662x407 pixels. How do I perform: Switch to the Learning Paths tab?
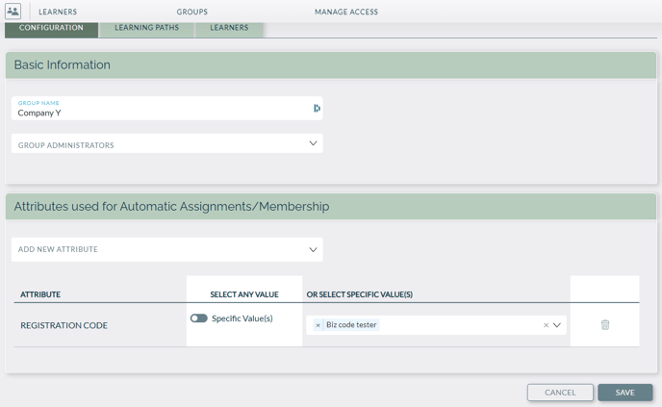pyautogui.click(x=146, y=29)
